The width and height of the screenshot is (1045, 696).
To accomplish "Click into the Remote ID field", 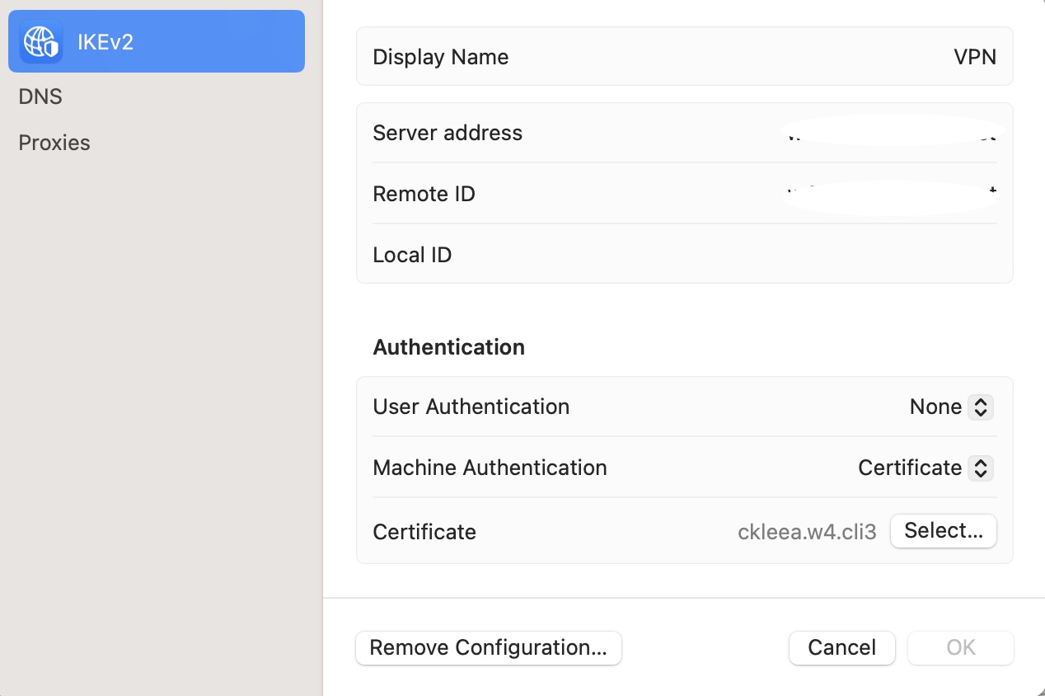I will click(x=888, y=194).
